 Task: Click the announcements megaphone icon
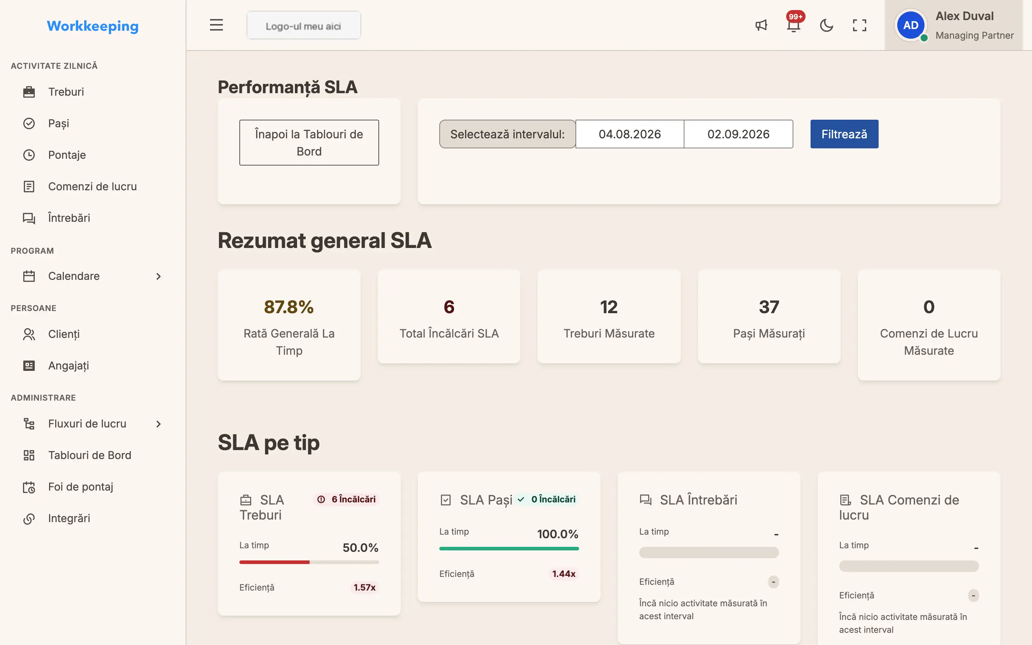tap(761, 25)
